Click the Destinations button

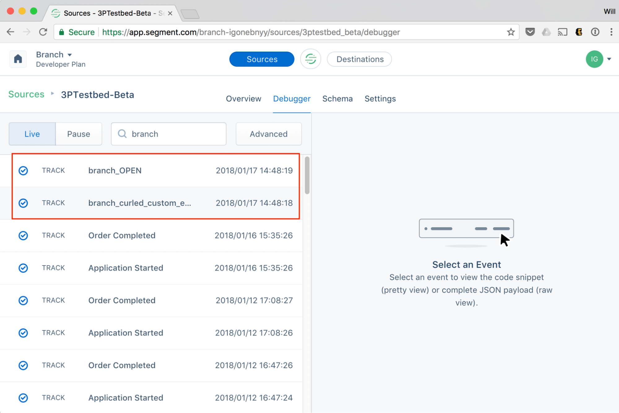coord(360,59)
